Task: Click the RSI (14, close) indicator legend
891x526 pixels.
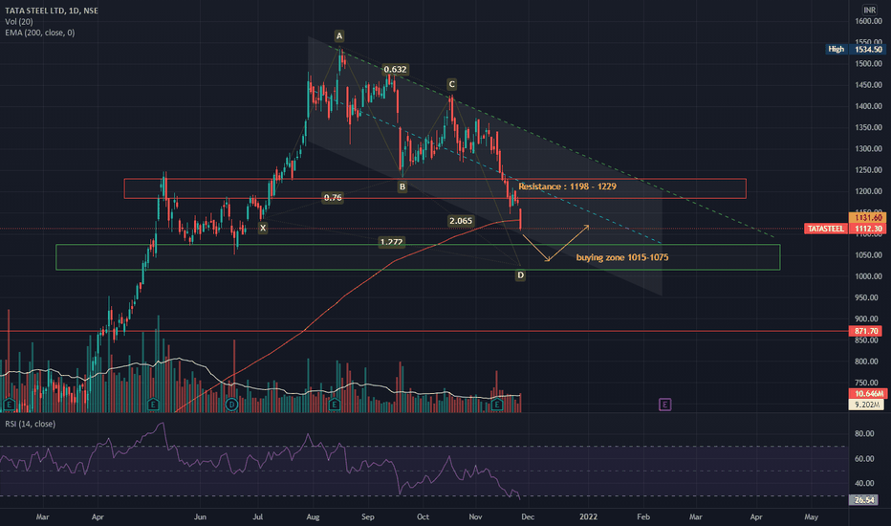Action: 31,424
